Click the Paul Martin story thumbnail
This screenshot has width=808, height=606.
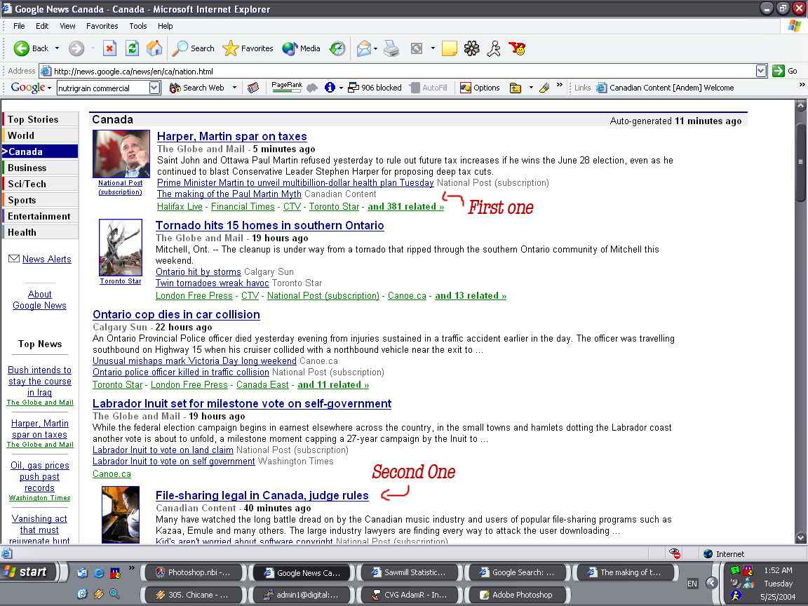point(121,154)
